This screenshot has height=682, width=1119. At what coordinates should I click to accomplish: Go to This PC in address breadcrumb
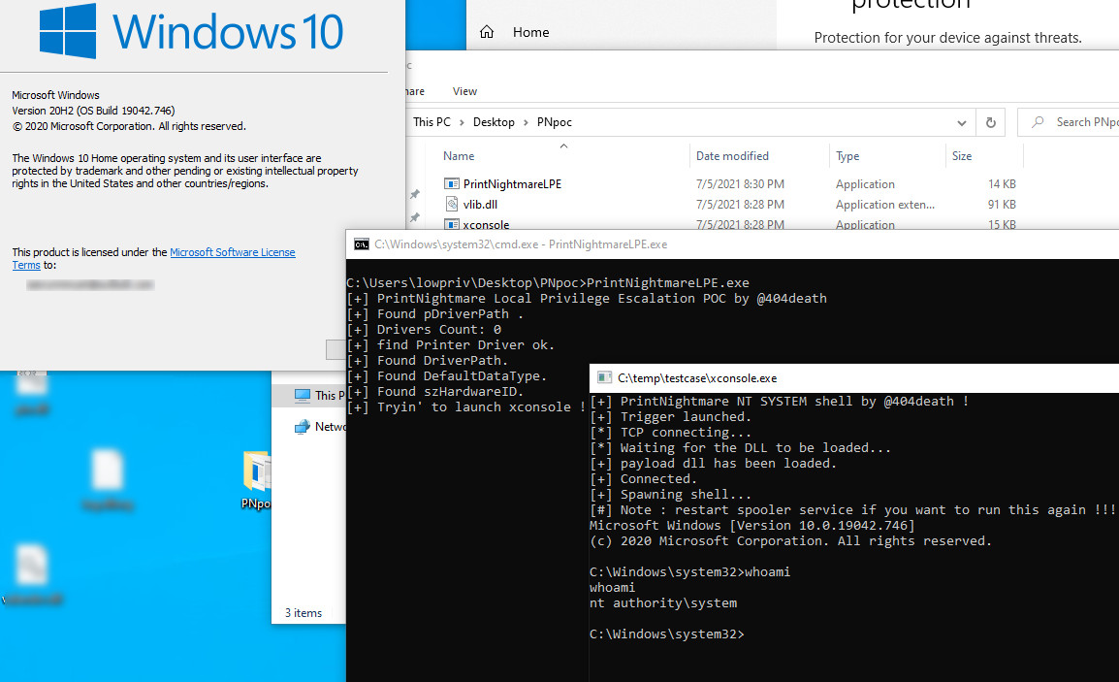[432, 122]
